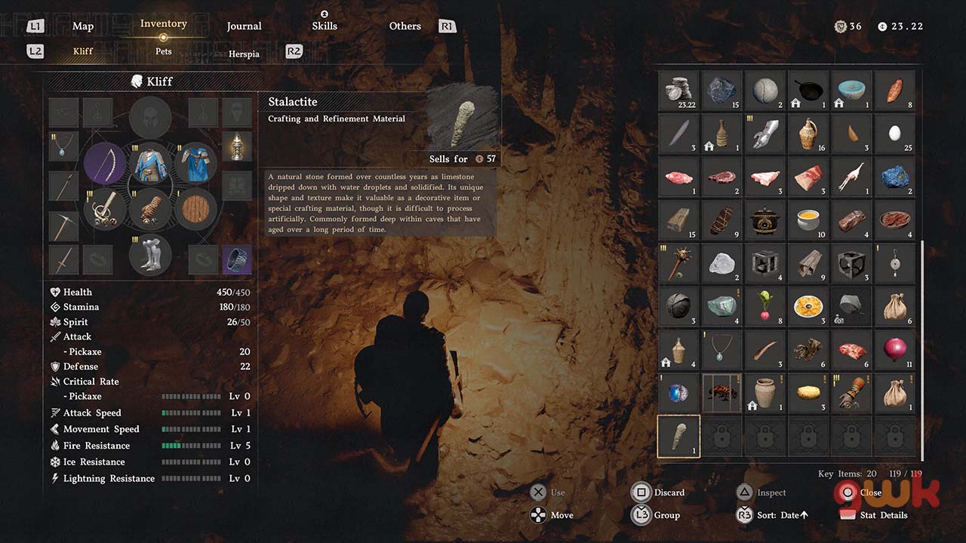Image resolution: width=966 pixels, height=543 pixels.
Task: Select the frying pan item slot
Action: 808,91
